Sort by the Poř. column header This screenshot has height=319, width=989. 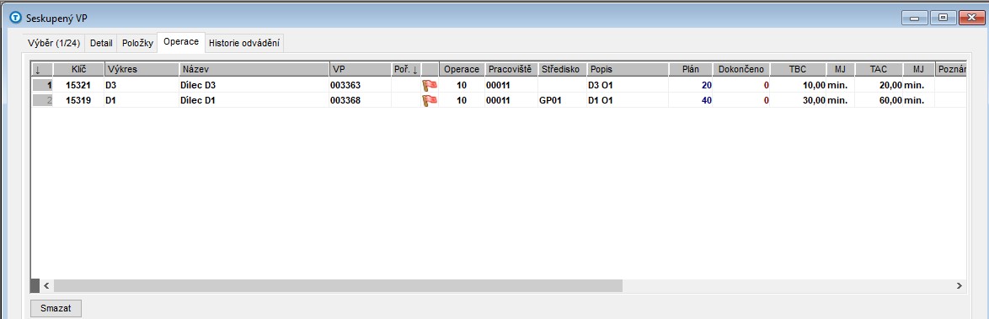[x=406, y=69]
